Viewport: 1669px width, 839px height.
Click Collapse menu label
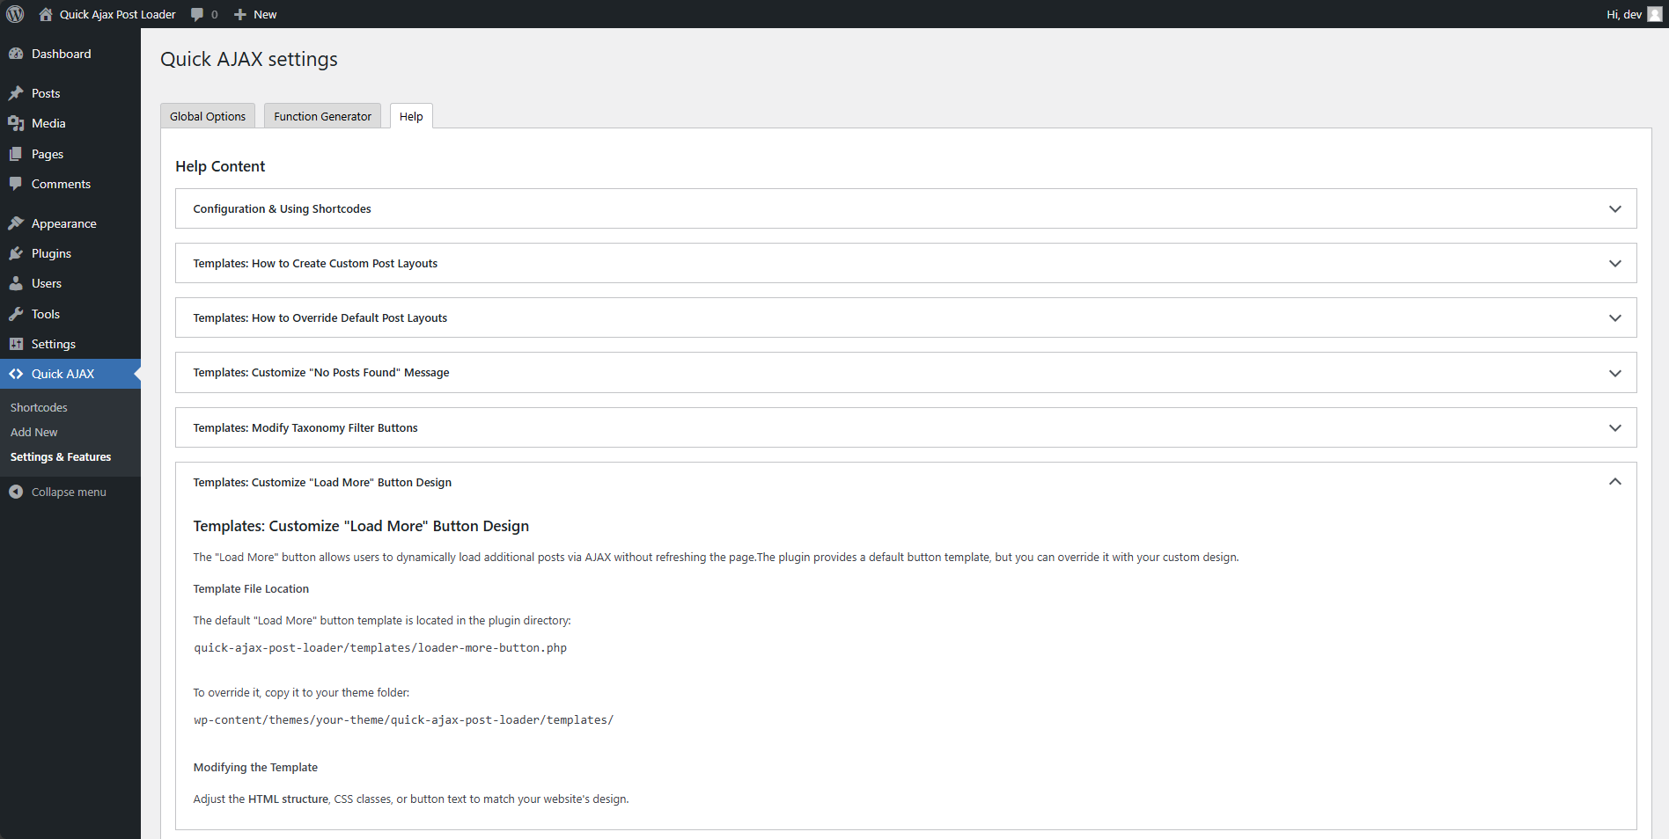69,492
